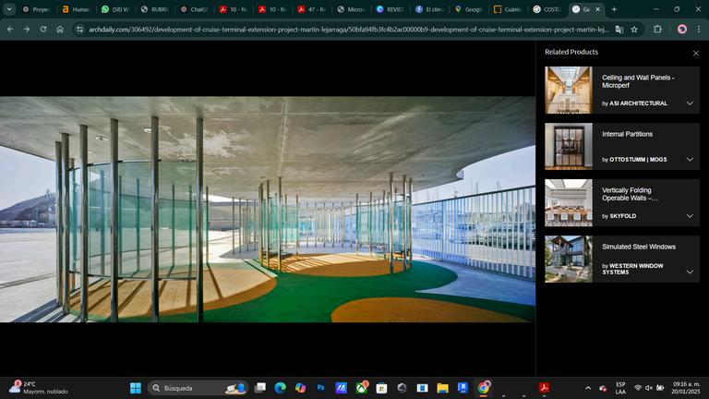Expand the Internal Partitions product details
709x399 pixels.
[690, 159]
